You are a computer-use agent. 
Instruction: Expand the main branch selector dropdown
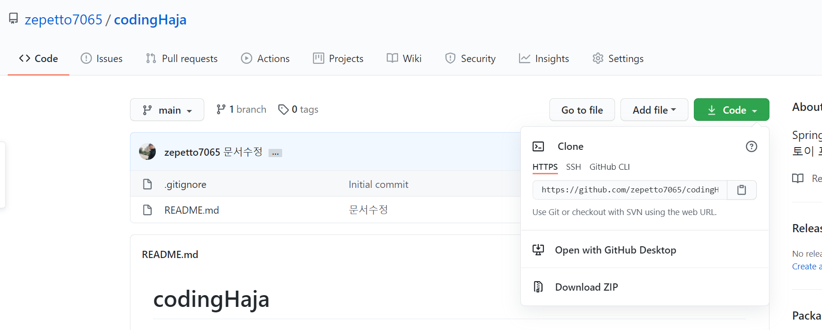point(167,110)
